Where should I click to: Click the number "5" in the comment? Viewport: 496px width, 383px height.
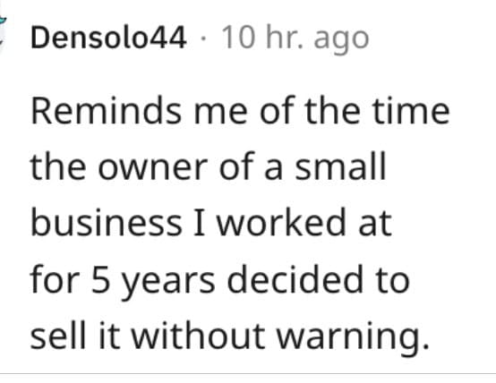click(x=100, y=279)
